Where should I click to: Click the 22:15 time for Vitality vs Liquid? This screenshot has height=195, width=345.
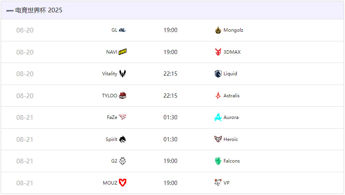pyautogui.click(x=170, y=74)
